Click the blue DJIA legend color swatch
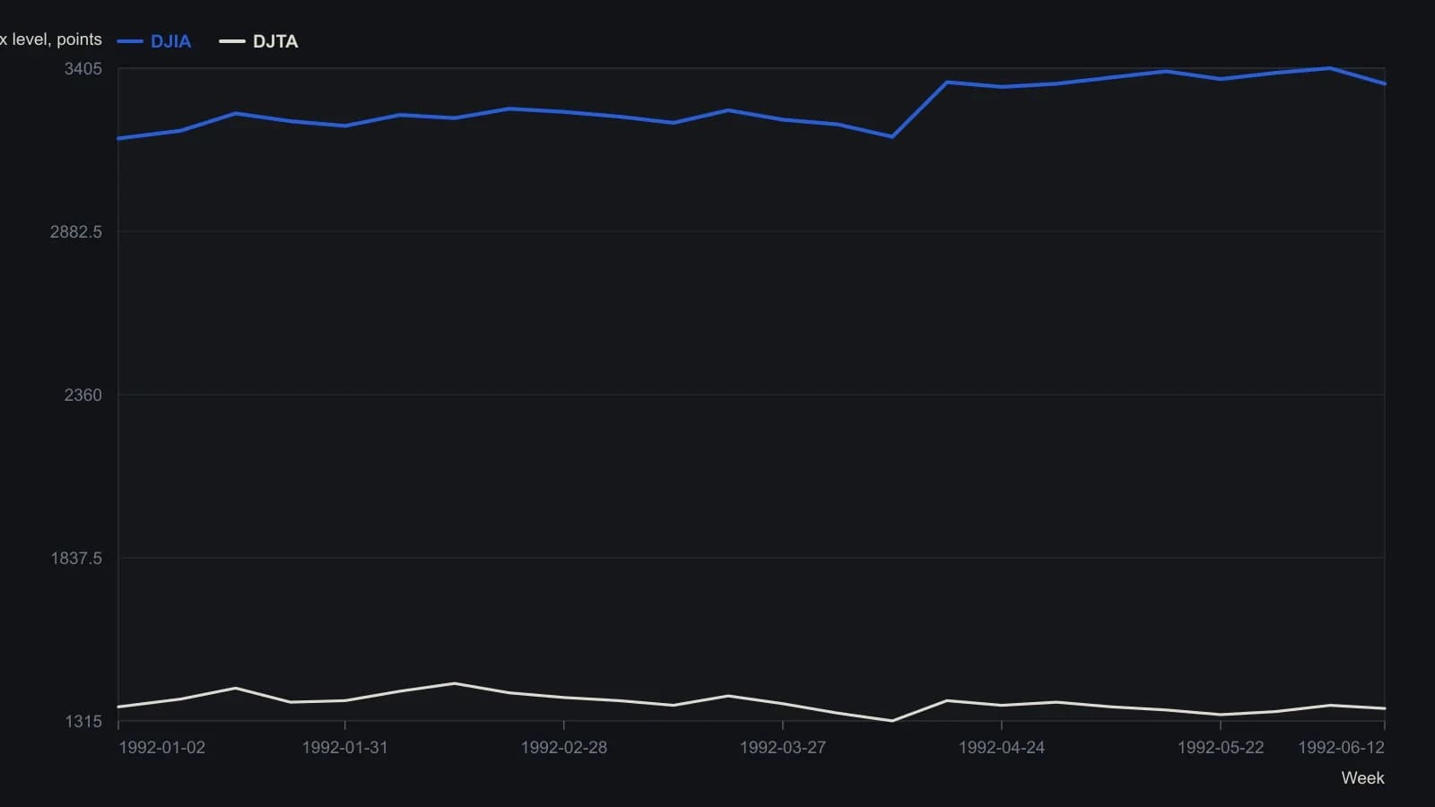 point(130,41)
